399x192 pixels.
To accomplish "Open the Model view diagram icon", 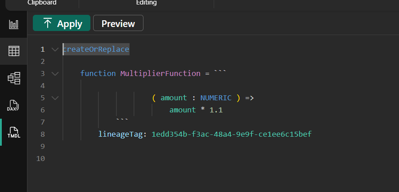I will click(x=13, y=78).
